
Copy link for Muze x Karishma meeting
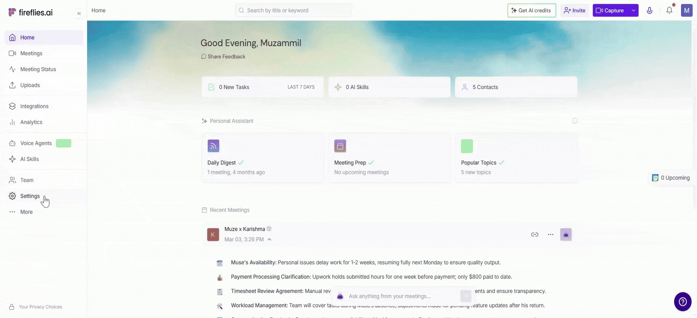click(x=535, y=235)
